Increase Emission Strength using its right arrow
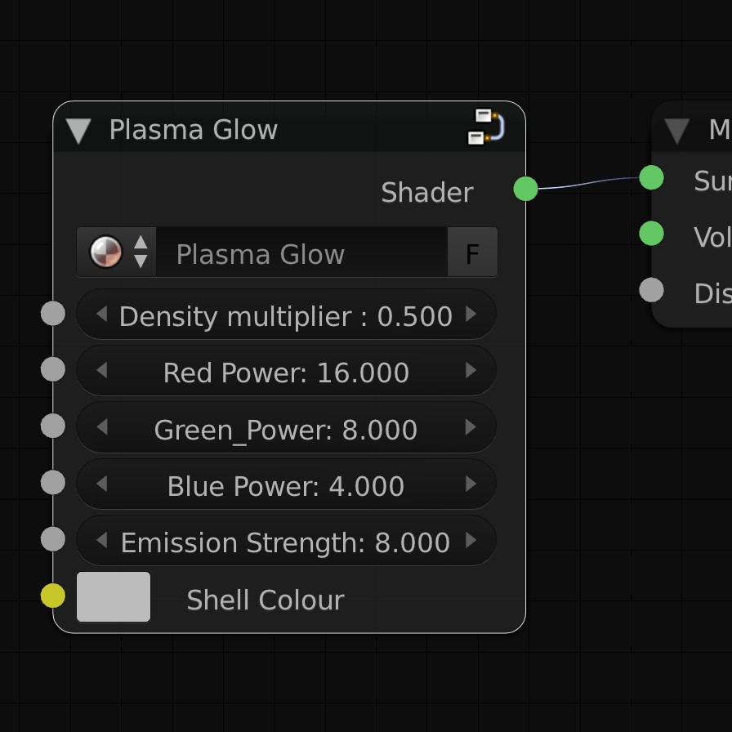Screen dimensions: 732x732 471,540
